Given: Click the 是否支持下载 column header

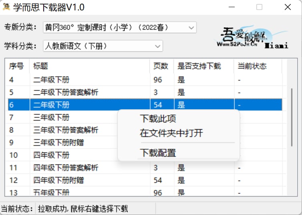Looking at the screenshot, I should [204, 66].
